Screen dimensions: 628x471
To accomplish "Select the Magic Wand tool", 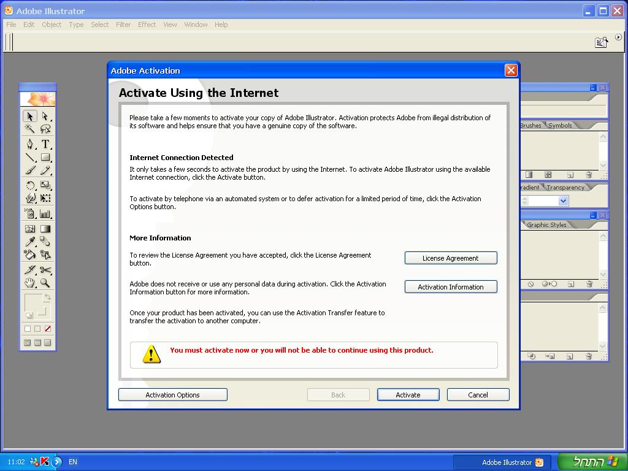I will 29,129.
